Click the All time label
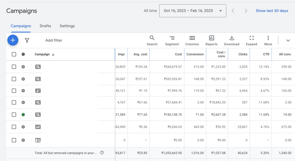 click(x=150, y=11)
